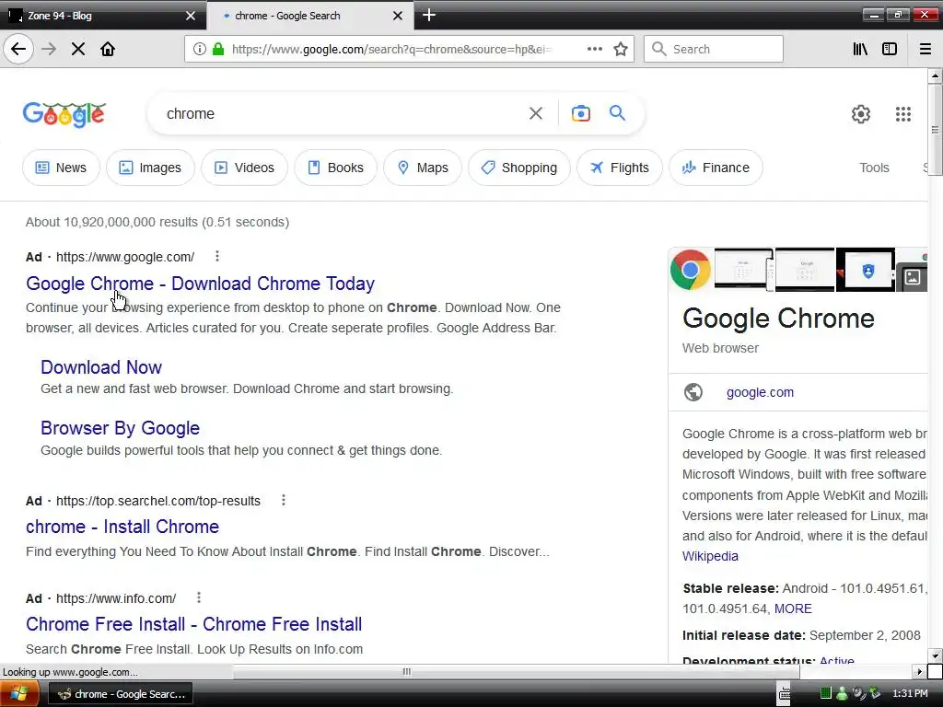Click the forward navigation arrow
943x707 pixels.
click(x=49, y=50)
